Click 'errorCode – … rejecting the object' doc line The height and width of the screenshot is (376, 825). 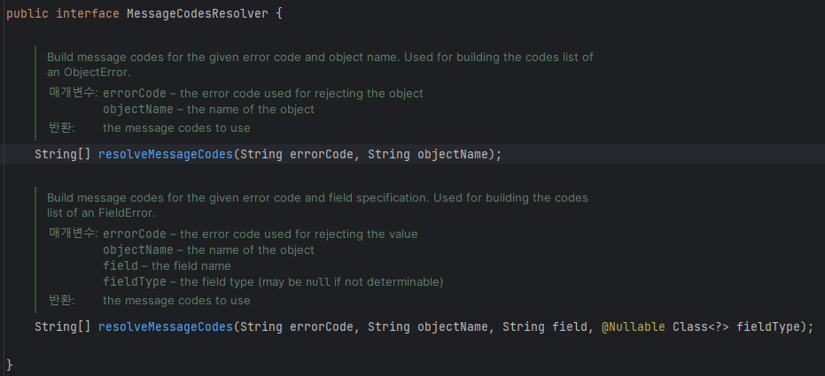(263, 94)
